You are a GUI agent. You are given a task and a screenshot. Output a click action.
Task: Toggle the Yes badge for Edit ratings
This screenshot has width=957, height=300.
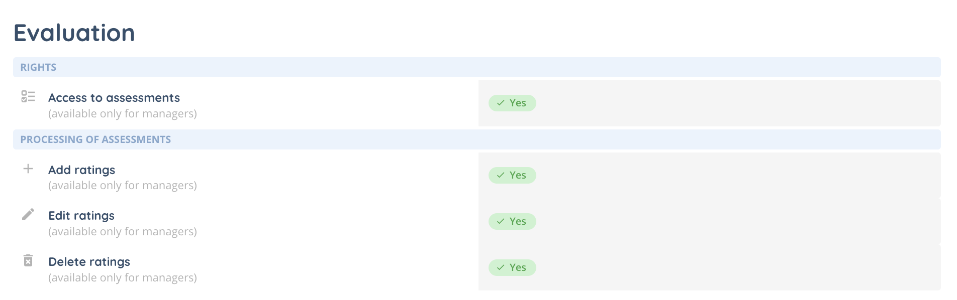click(512, 221)
